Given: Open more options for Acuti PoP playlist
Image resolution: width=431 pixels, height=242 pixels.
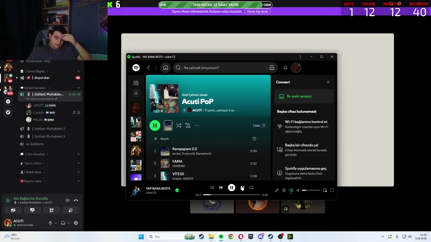Looking at the screenshot, I should [197, 125].
